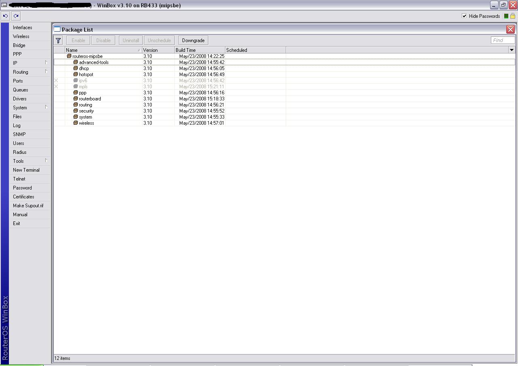The image size is (518, 366).
Task: Select the advanced-tools package row
Action: pos(284,62)
